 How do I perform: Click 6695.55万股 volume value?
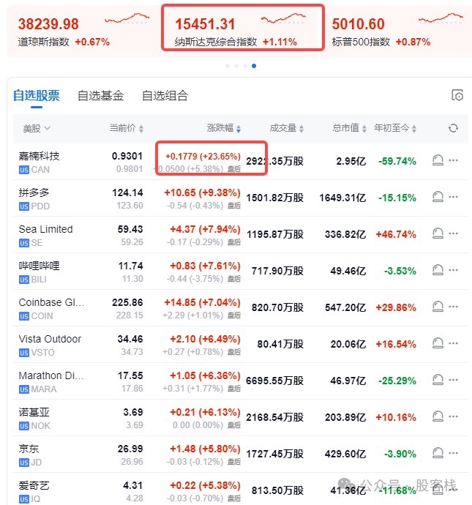click(274, 381)
